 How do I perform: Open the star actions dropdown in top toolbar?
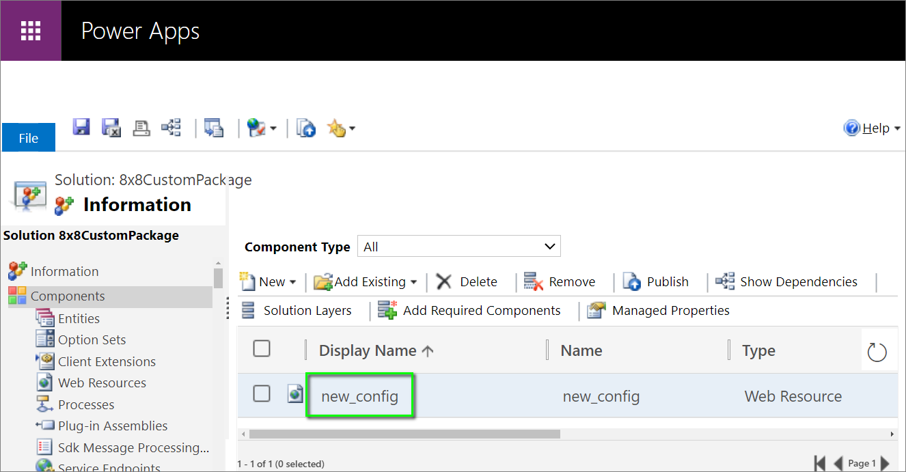(x=341, y=128)
